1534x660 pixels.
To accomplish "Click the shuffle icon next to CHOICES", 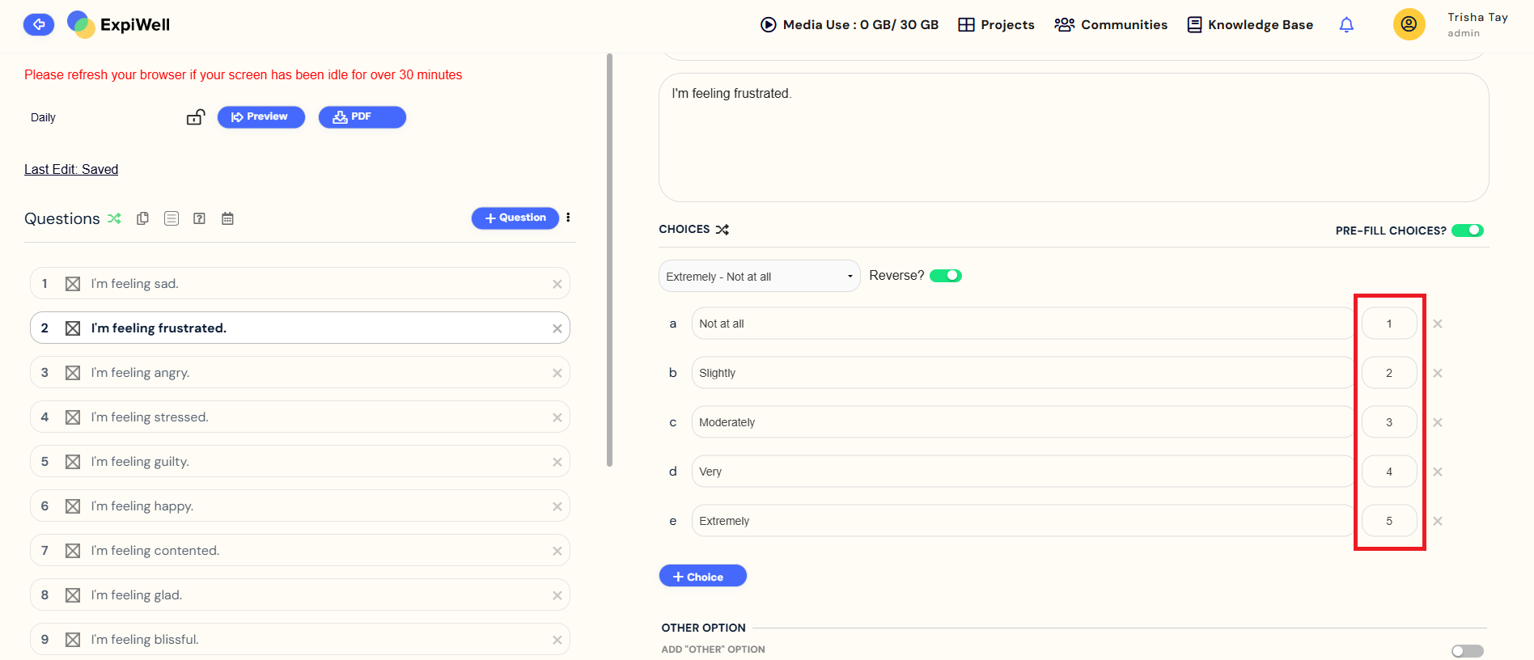I will point(723,230).
